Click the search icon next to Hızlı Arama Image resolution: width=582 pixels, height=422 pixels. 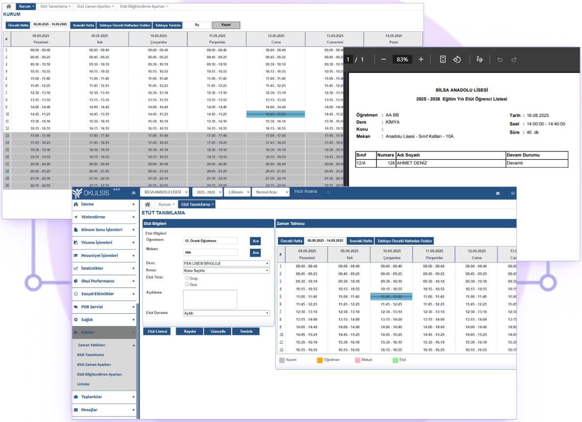pos(329,193)
